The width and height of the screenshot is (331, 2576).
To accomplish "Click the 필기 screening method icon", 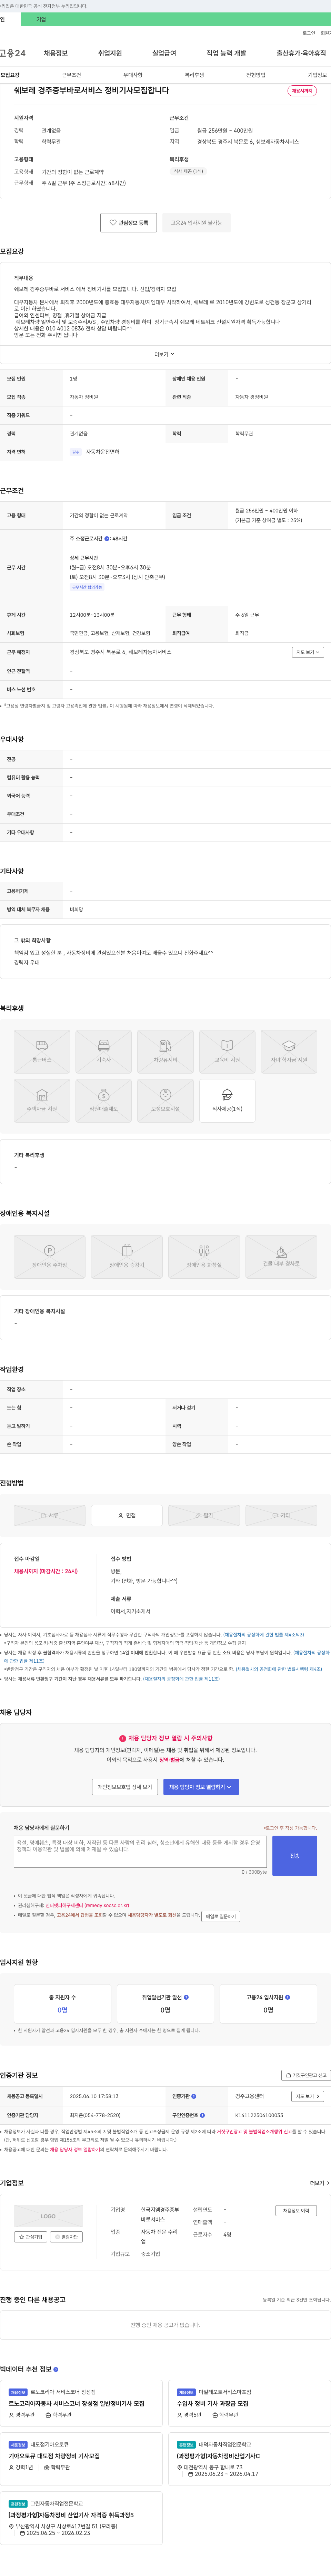I will 204,1515.
